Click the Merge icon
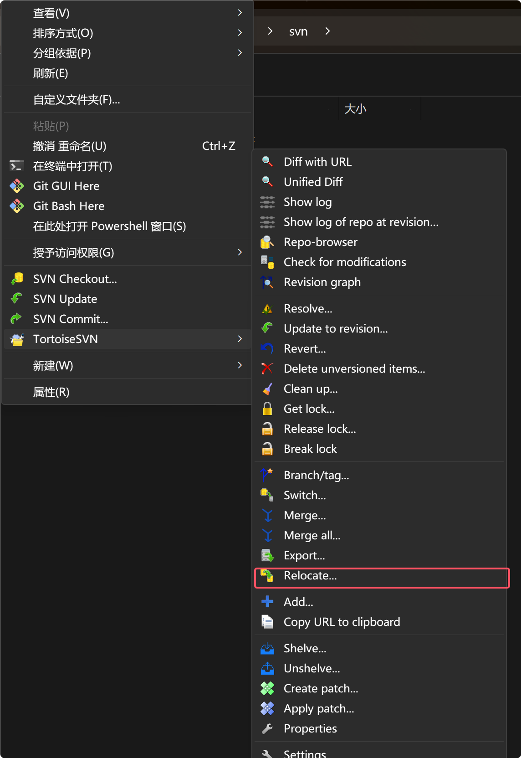The height and width of the screenshot is (758, 521). 267,515
